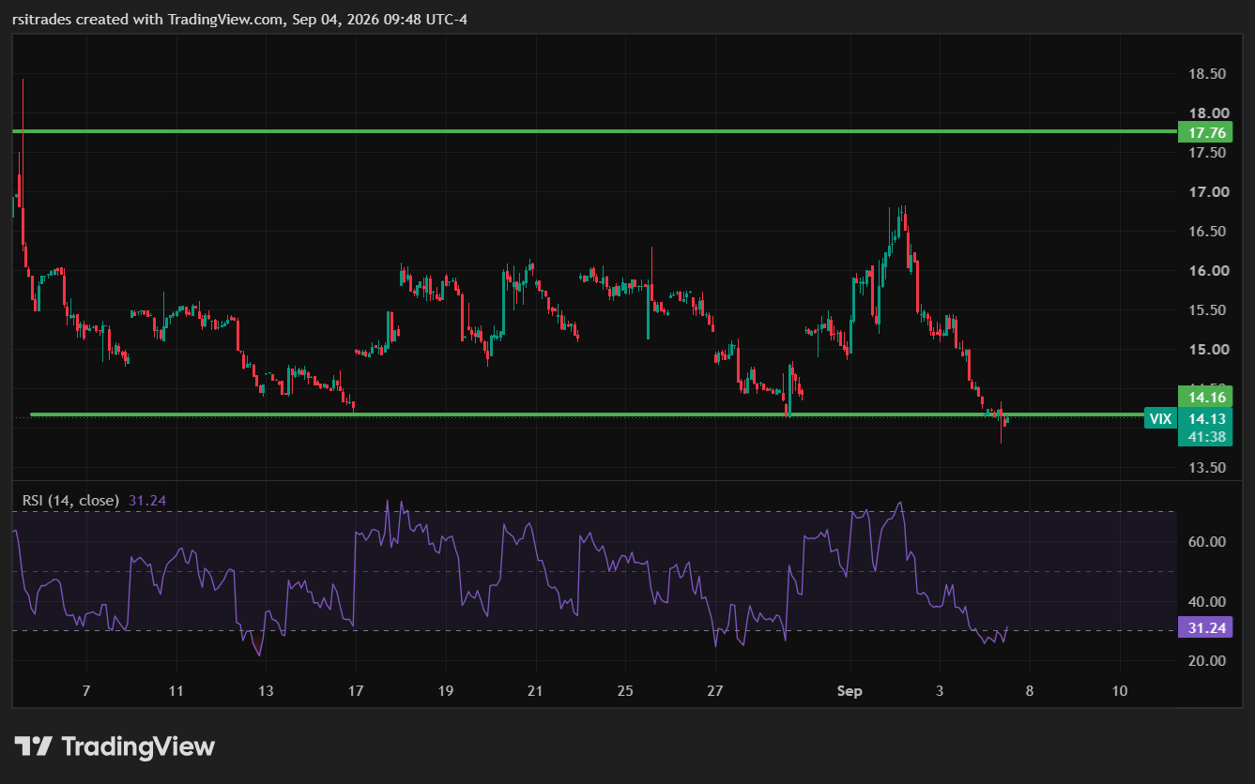Click the 18.00 price axis label
This screenshot has height=784, width=1255.
click(x=1208, y=114)
